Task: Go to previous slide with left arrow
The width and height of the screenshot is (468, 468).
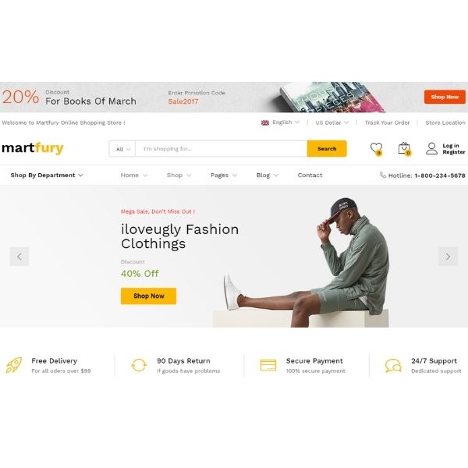Action: 19,257
